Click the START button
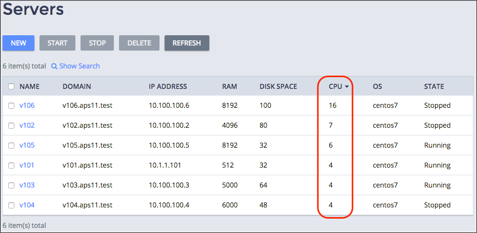 tap(57, 43)
